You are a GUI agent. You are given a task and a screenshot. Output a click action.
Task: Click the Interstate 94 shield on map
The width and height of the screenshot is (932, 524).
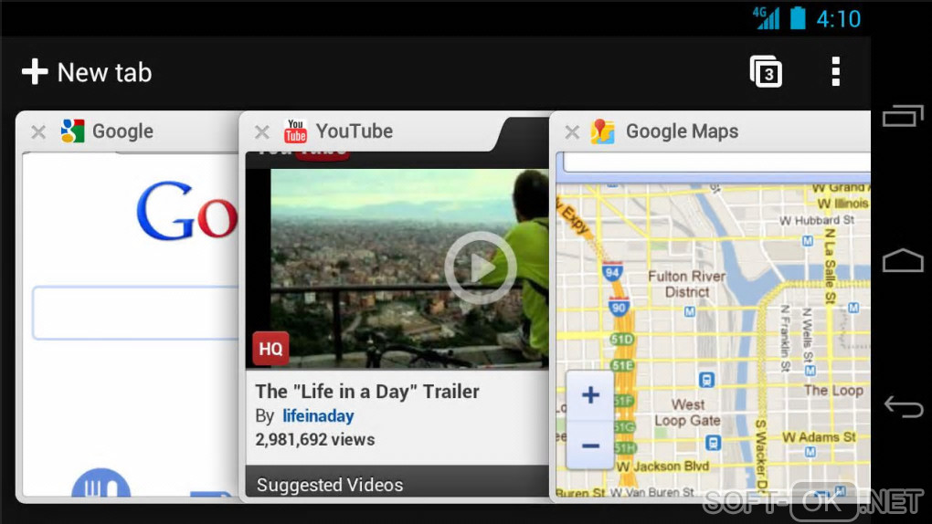(x=612, y=271)
